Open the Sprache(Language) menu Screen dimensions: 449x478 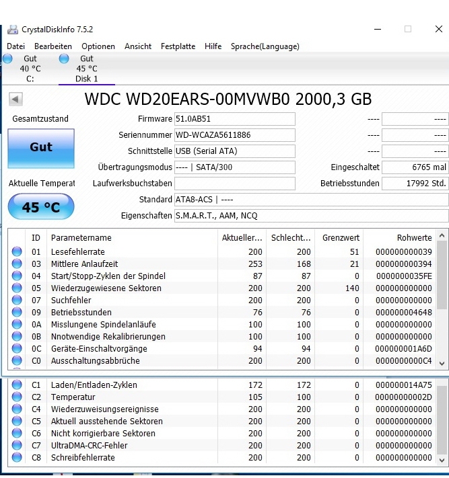(x=265, y=46)
